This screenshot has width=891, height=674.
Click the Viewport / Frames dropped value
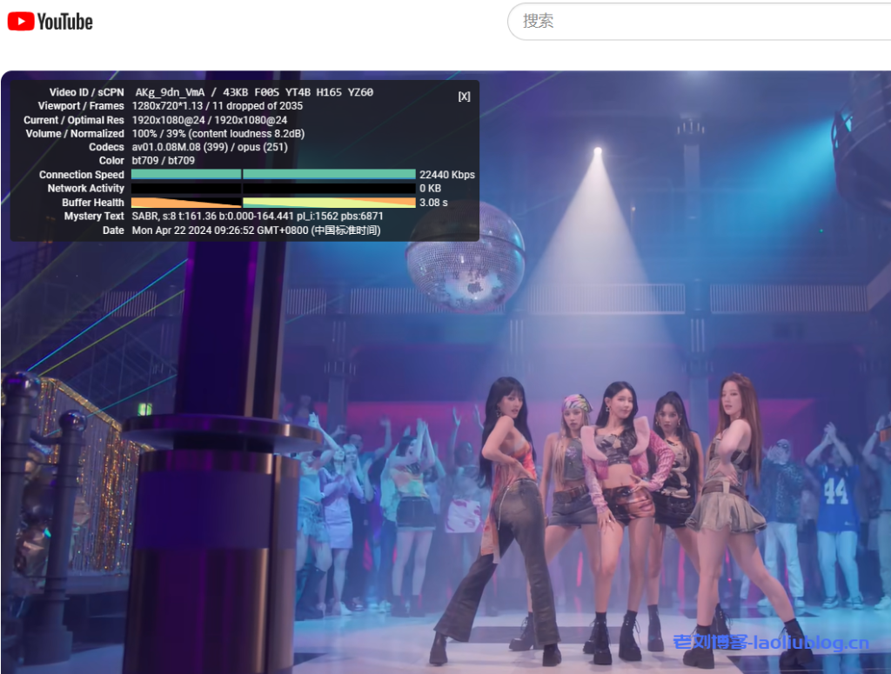(x=218, y=106)
